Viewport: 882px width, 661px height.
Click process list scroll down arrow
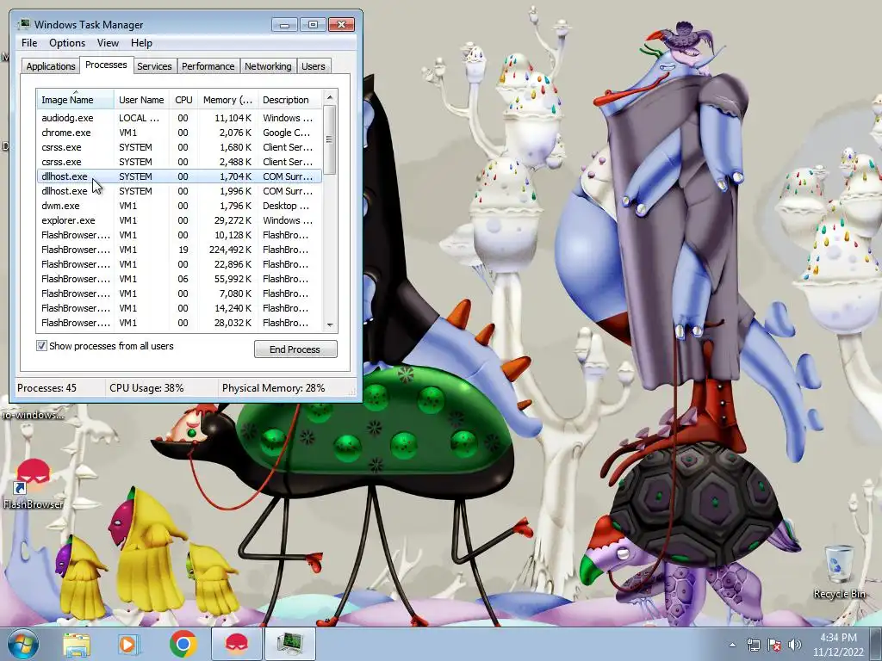(330, 324)
